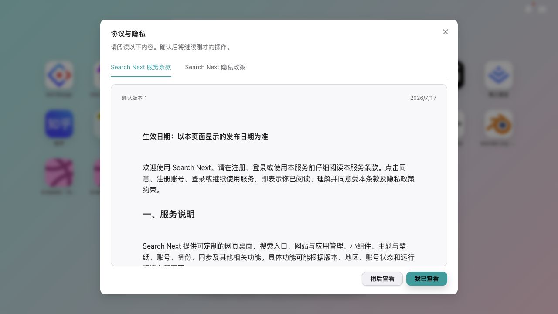Close the 协议与隐私 dialog with X

point(445,32)
